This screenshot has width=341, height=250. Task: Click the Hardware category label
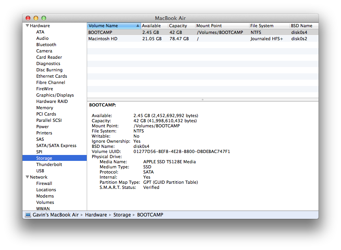click(40, 26)
